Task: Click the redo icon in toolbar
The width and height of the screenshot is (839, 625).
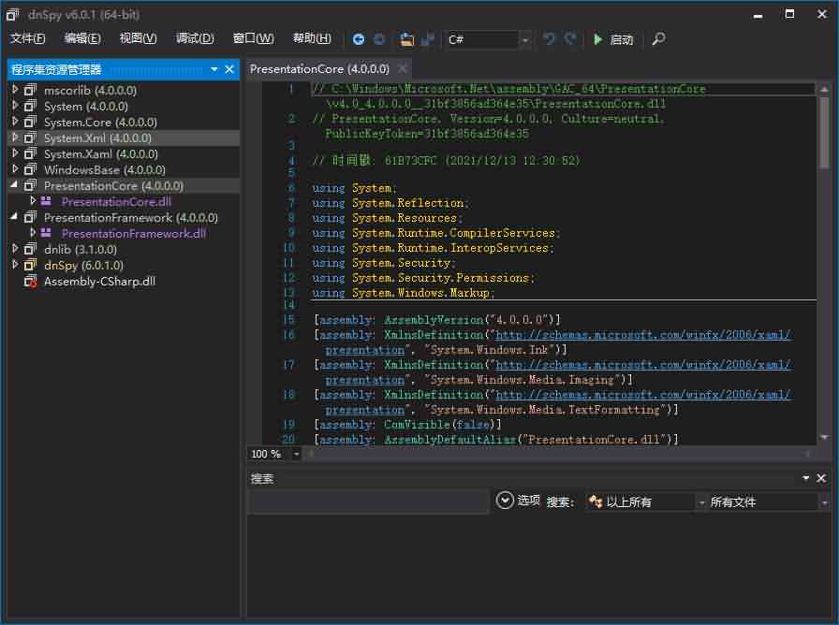Action: point(571,39)
